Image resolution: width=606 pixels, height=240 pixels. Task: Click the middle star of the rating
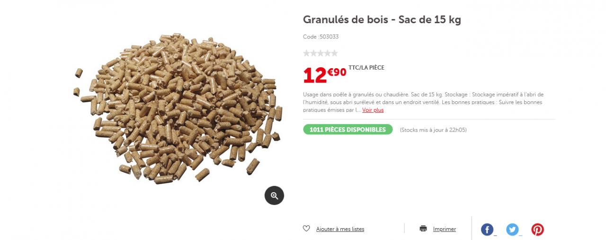click(x=321, y=53)
